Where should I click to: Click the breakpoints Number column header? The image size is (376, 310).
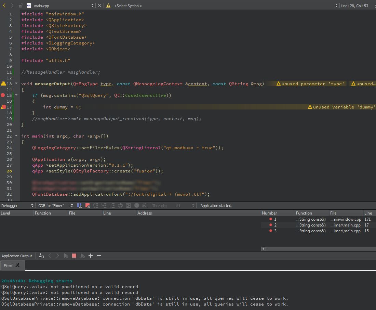278,213
